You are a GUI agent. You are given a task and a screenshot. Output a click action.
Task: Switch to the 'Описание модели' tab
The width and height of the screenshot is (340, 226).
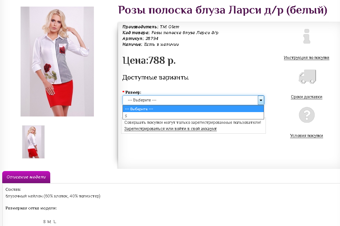tap(26, 177)
